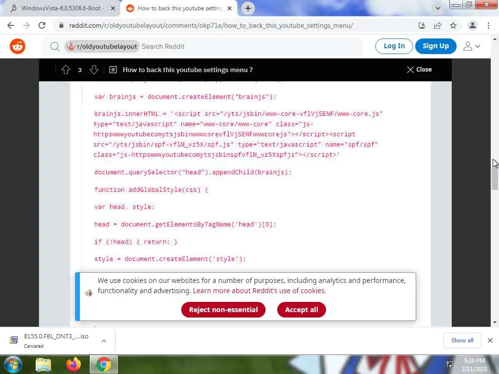This screenshot has height=374, width=499.
Task: Select the How to back this youtube tab
Action: coord(179,9)
